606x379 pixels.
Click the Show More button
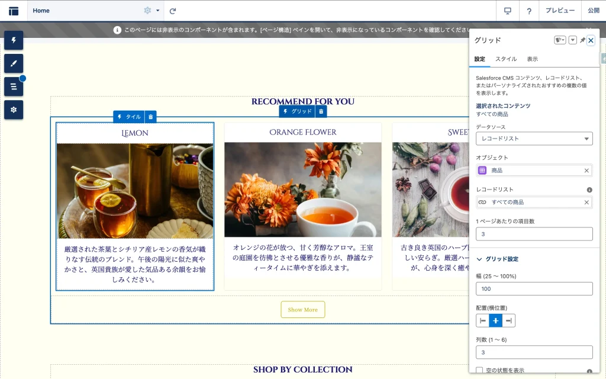pyautogui.click(x=302, y=310)
